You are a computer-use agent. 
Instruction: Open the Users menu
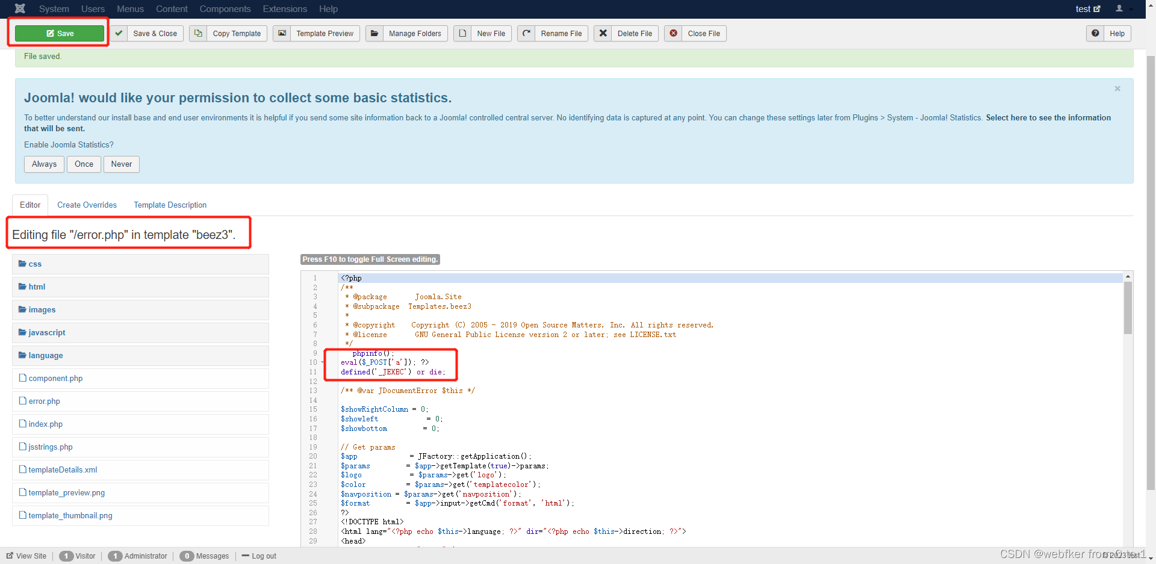point(93,9)
